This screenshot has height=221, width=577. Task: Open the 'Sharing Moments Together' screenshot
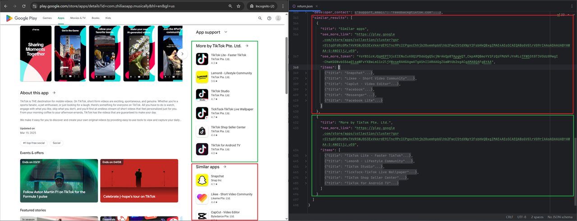coord(36,53)
